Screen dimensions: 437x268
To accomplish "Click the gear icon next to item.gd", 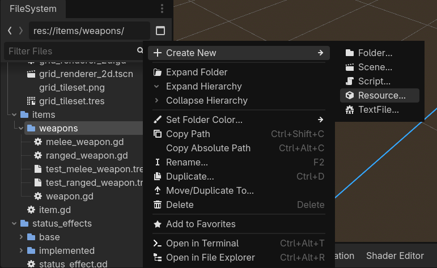I will coord(31,210).
